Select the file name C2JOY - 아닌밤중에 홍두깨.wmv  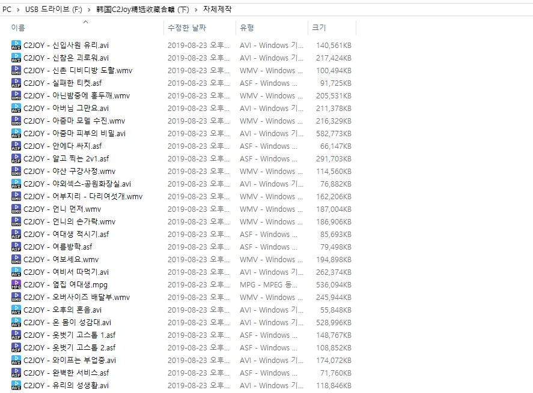pos(77,96)
